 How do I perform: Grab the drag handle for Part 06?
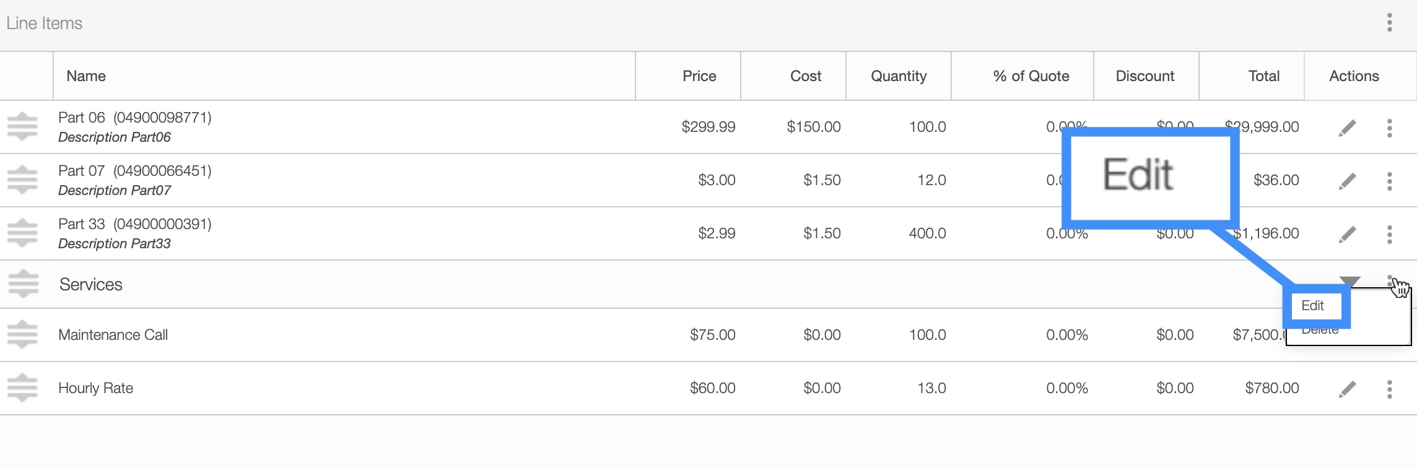click(22, 127)
